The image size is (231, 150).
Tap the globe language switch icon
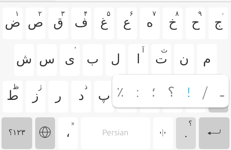(45, 133)
